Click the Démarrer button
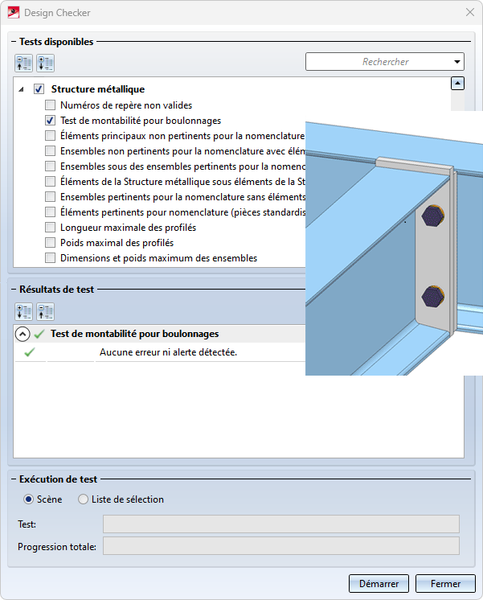Viewport: 483px width, 600px height. click(379, 584)
